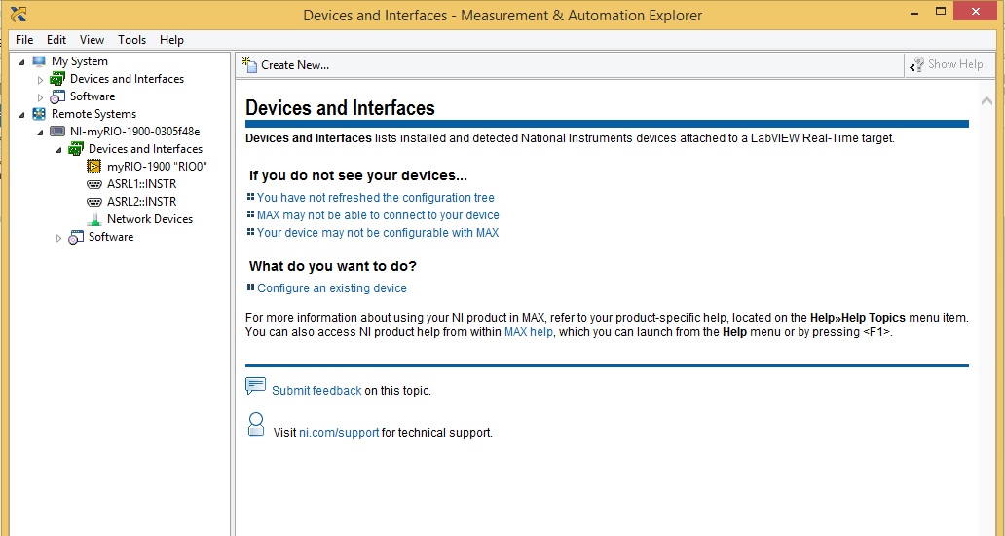Open 'Configure an existing device' link
This screenshot has height=536, width=1005.
(x=332, y=288)
